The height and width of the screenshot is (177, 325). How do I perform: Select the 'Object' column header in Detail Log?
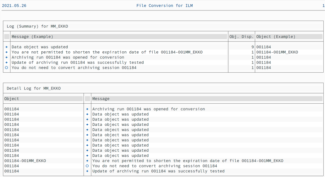[43, 99]
